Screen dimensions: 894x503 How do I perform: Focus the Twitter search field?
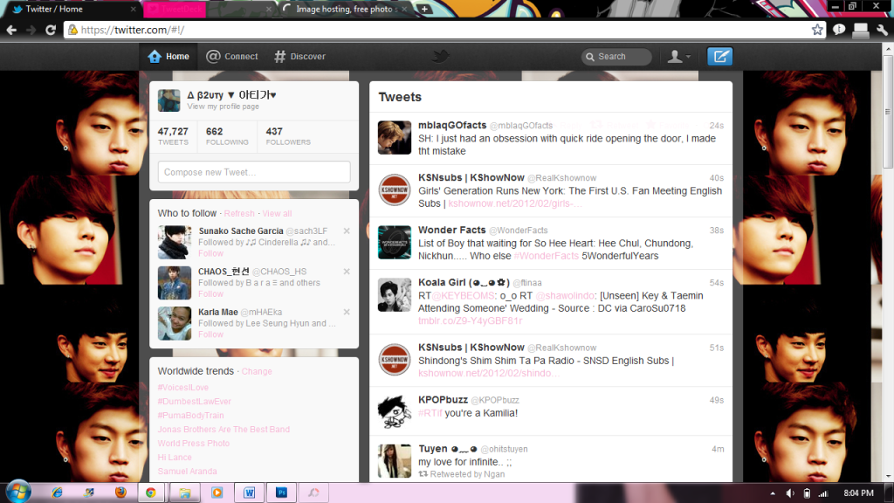[622, 57]
